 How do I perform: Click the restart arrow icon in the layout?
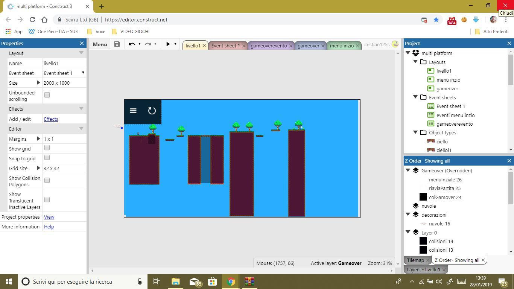(152, 111)
